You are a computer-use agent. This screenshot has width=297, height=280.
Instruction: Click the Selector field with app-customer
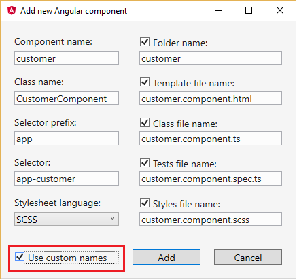67,178
